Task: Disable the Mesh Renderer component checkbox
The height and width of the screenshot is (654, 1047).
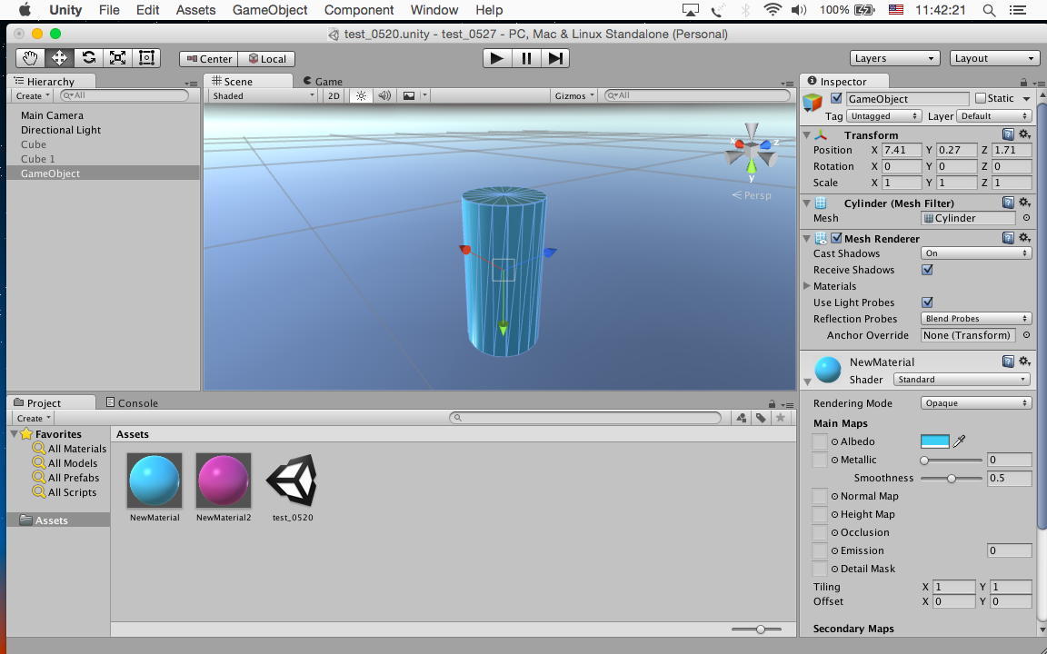Action: 836,239
